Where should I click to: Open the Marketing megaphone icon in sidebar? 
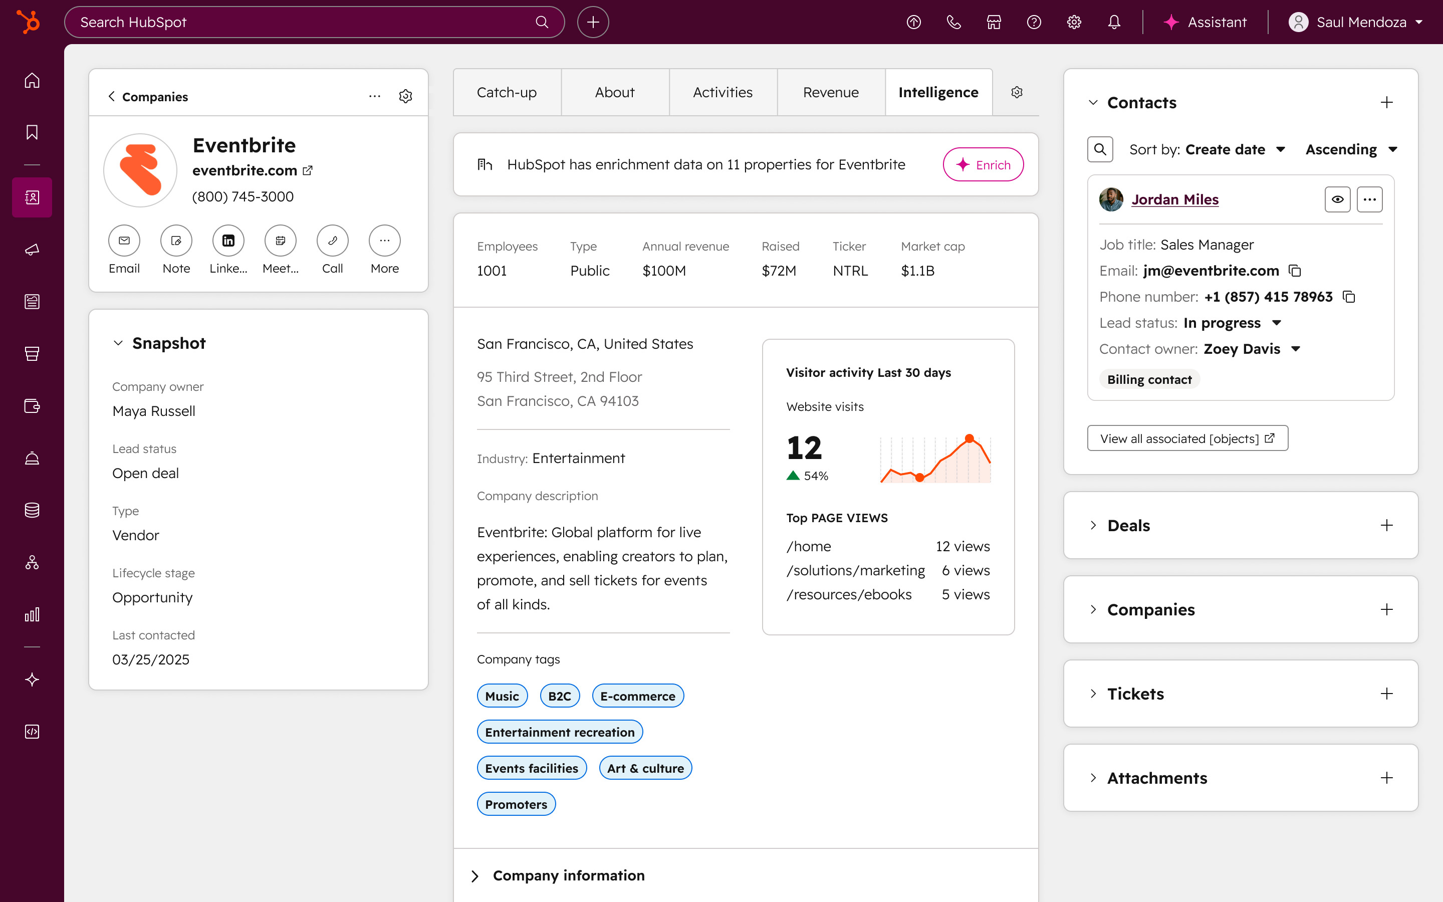point(32,250)
